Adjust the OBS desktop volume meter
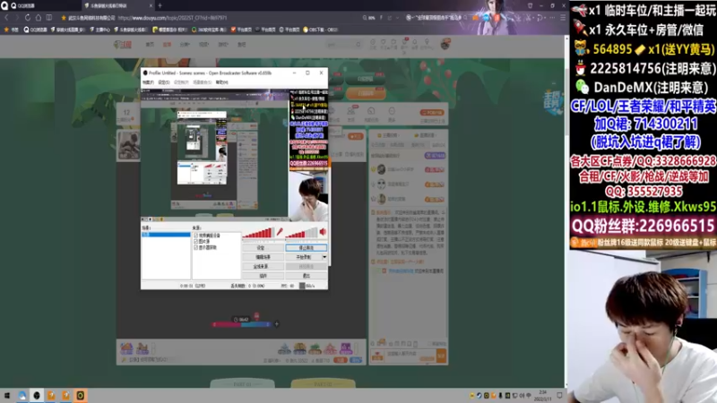This screenshot has height=403, width=717. click(x=301, y=233)
